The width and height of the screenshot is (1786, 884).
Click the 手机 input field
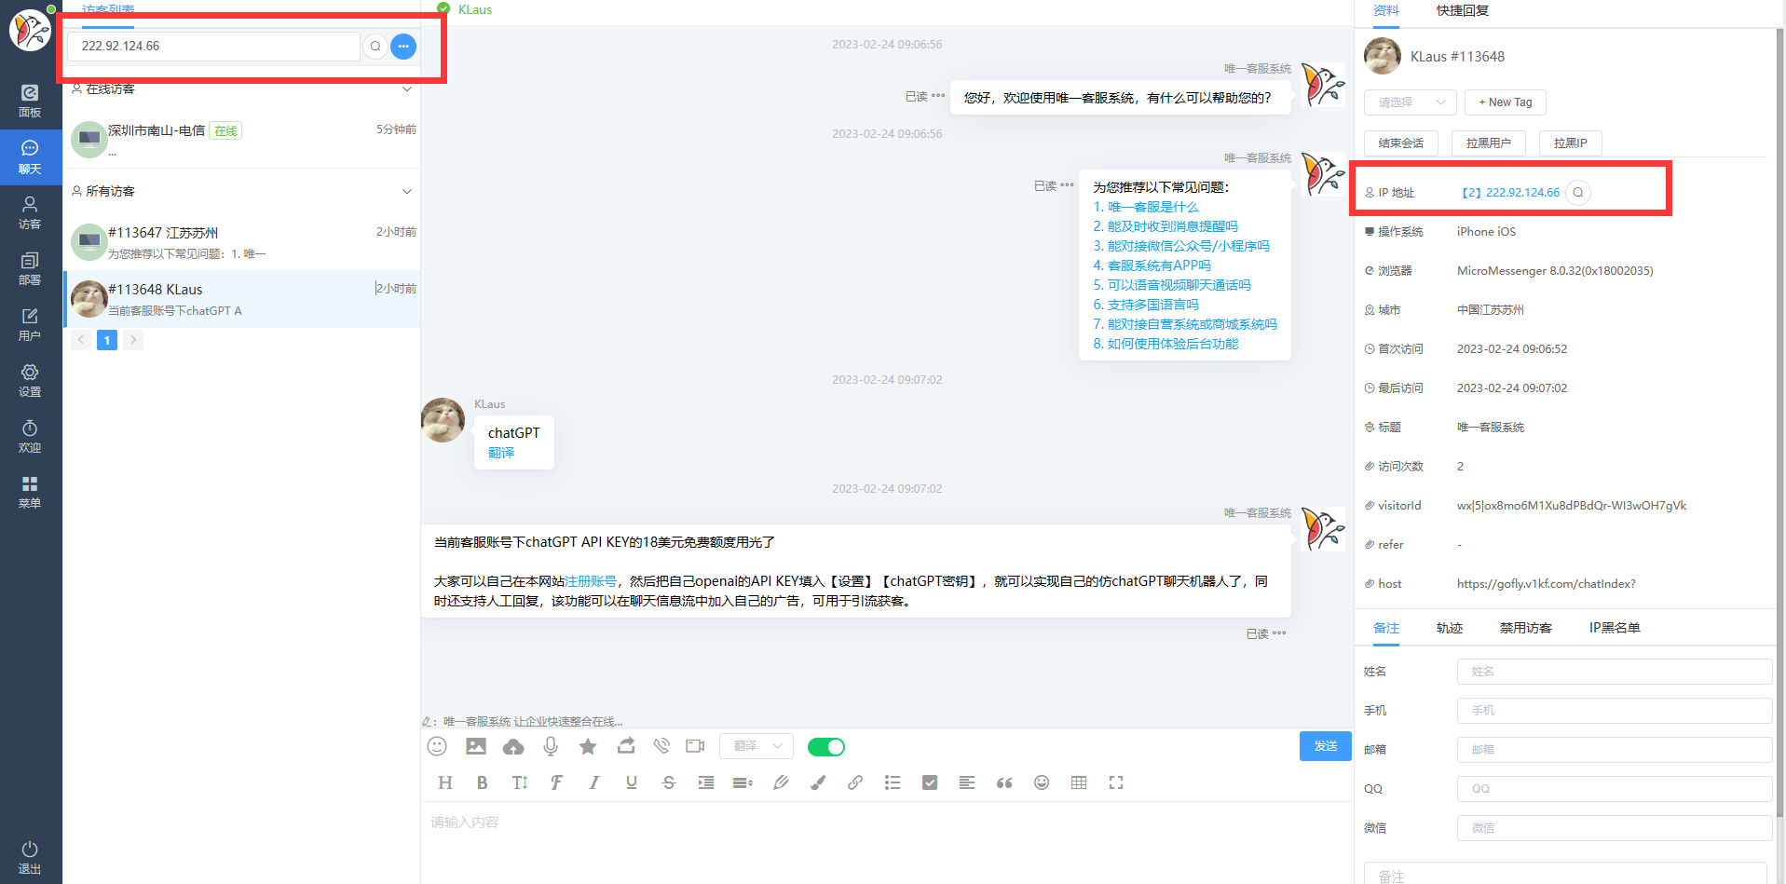pos(1615,711)
